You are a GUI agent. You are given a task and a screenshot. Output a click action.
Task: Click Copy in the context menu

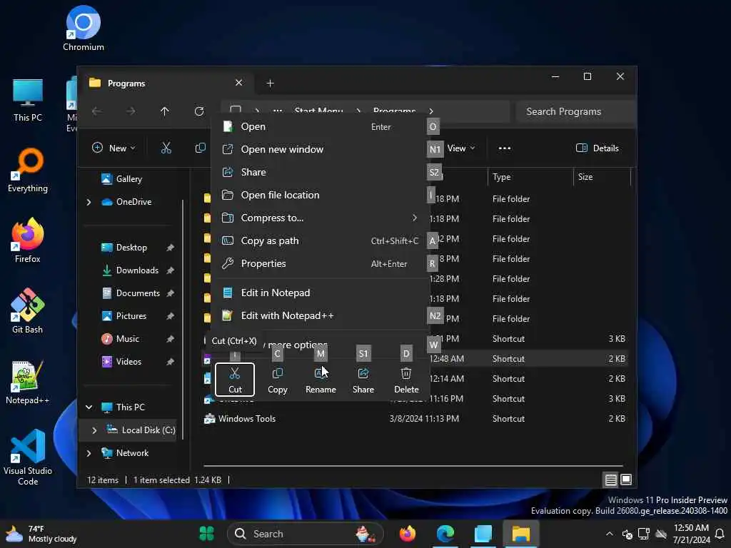(278, 380)
